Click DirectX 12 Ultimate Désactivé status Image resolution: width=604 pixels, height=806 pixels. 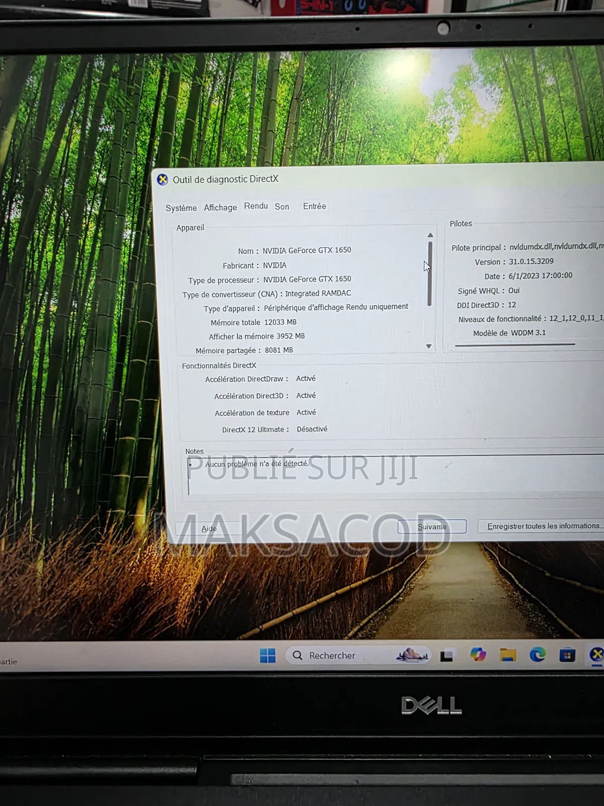(x=312, y=429)
